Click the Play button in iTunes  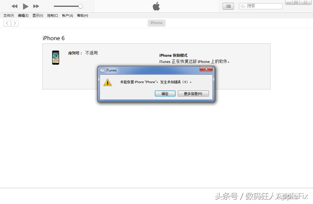(x=25, y=6)
